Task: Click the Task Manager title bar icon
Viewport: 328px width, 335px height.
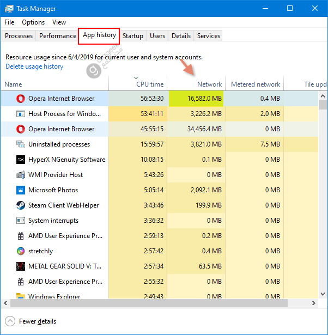Action: pyautogui.click(x=9, y=9)
